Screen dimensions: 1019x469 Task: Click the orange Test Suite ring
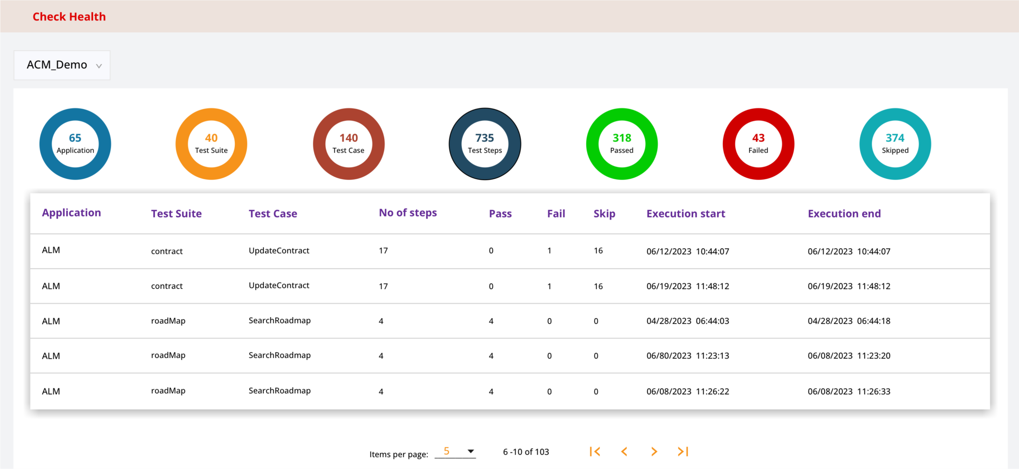tap(211, 144)
